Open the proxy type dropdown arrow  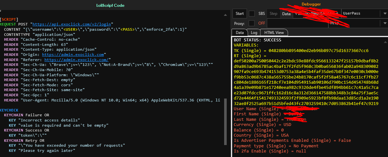point(385,23)
